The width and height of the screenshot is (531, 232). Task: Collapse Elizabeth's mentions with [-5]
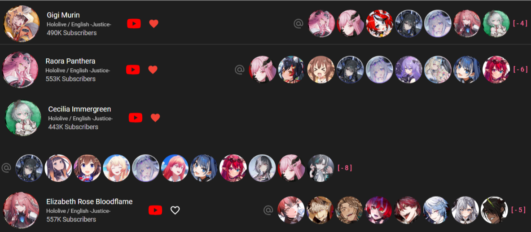coord(518,210)
